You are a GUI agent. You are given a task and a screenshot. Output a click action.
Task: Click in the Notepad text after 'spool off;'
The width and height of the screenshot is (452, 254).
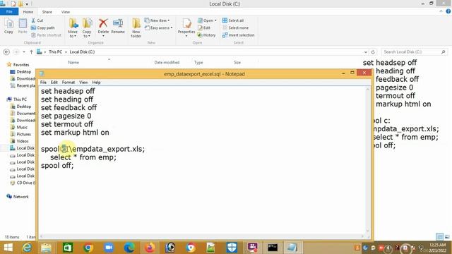[x=74, y=166]
